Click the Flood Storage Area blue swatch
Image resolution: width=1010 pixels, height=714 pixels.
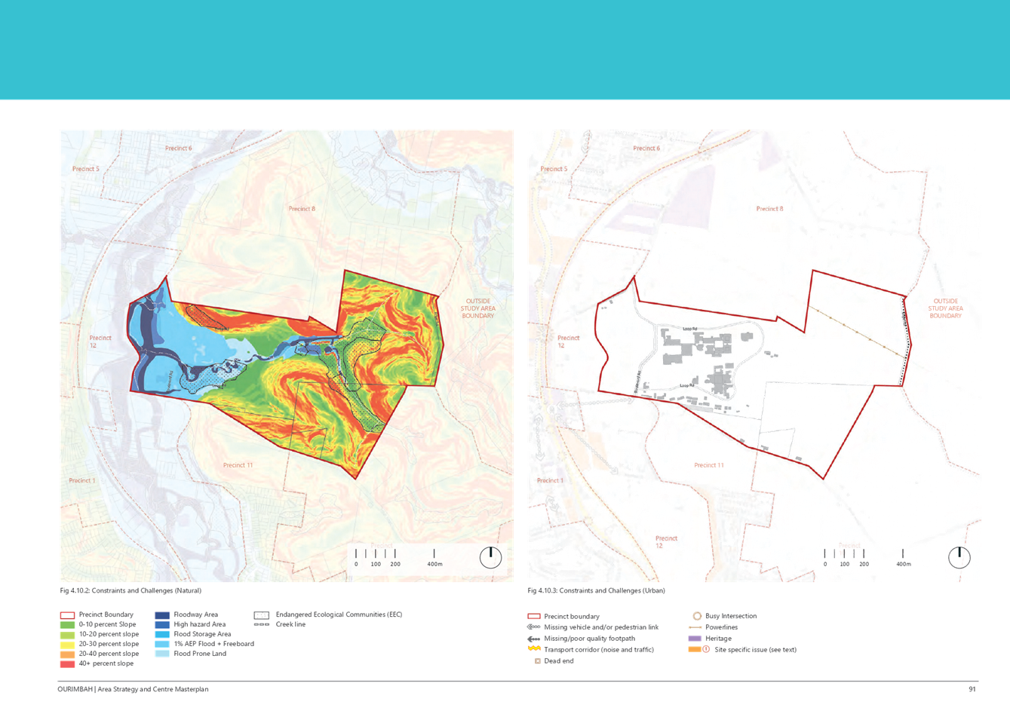tap(162, 635)
